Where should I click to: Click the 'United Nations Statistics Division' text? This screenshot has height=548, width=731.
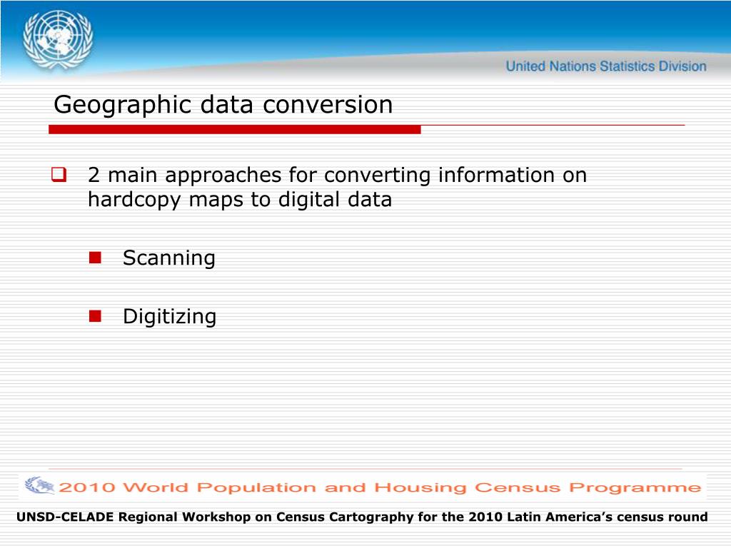[606, 66]
